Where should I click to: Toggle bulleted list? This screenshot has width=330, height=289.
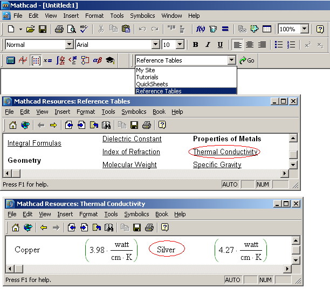pyautogui.click(x=279, y=45)
